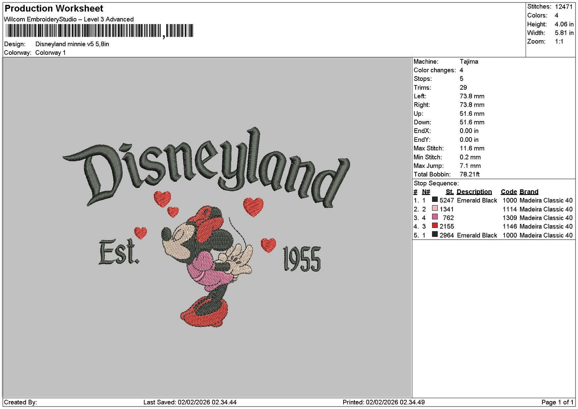Click the 'N#' column header
The width and height of the screenshot is (578, 409).
click(x=426, y=192)
